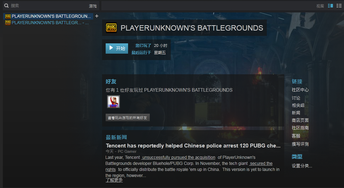This screenshot has width=344, height=188.
Task: Start the game with 开始 button
Action: point(117,48)
